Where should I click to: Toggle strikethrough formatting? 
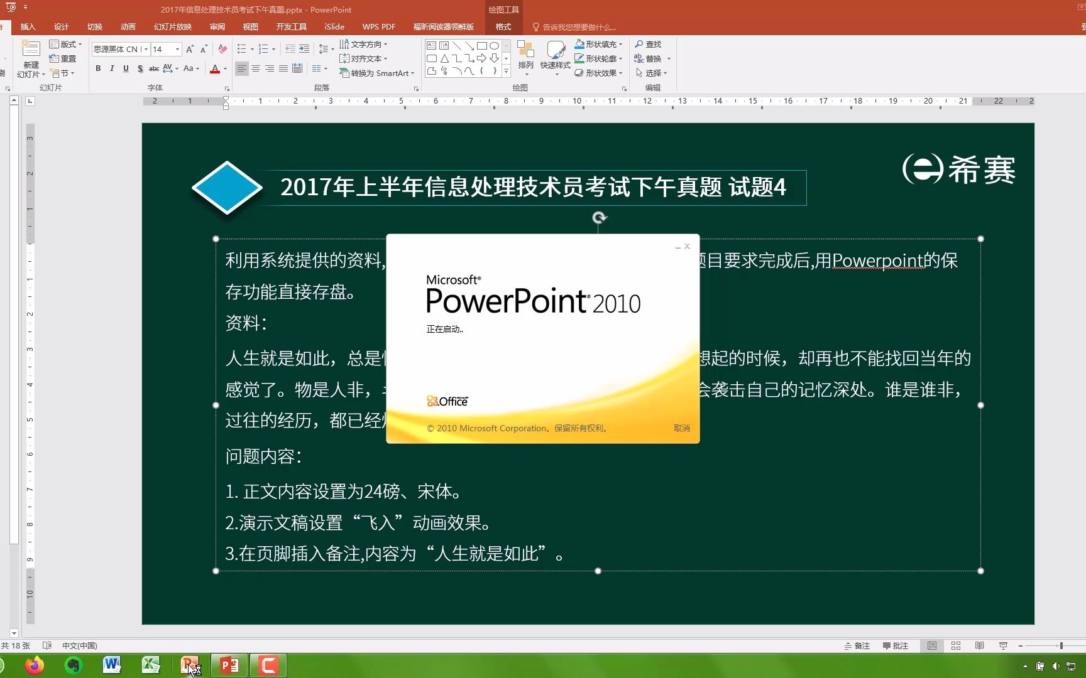coord(153,68)
